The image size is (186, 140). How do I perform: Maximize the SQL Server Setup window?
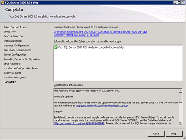179,3
